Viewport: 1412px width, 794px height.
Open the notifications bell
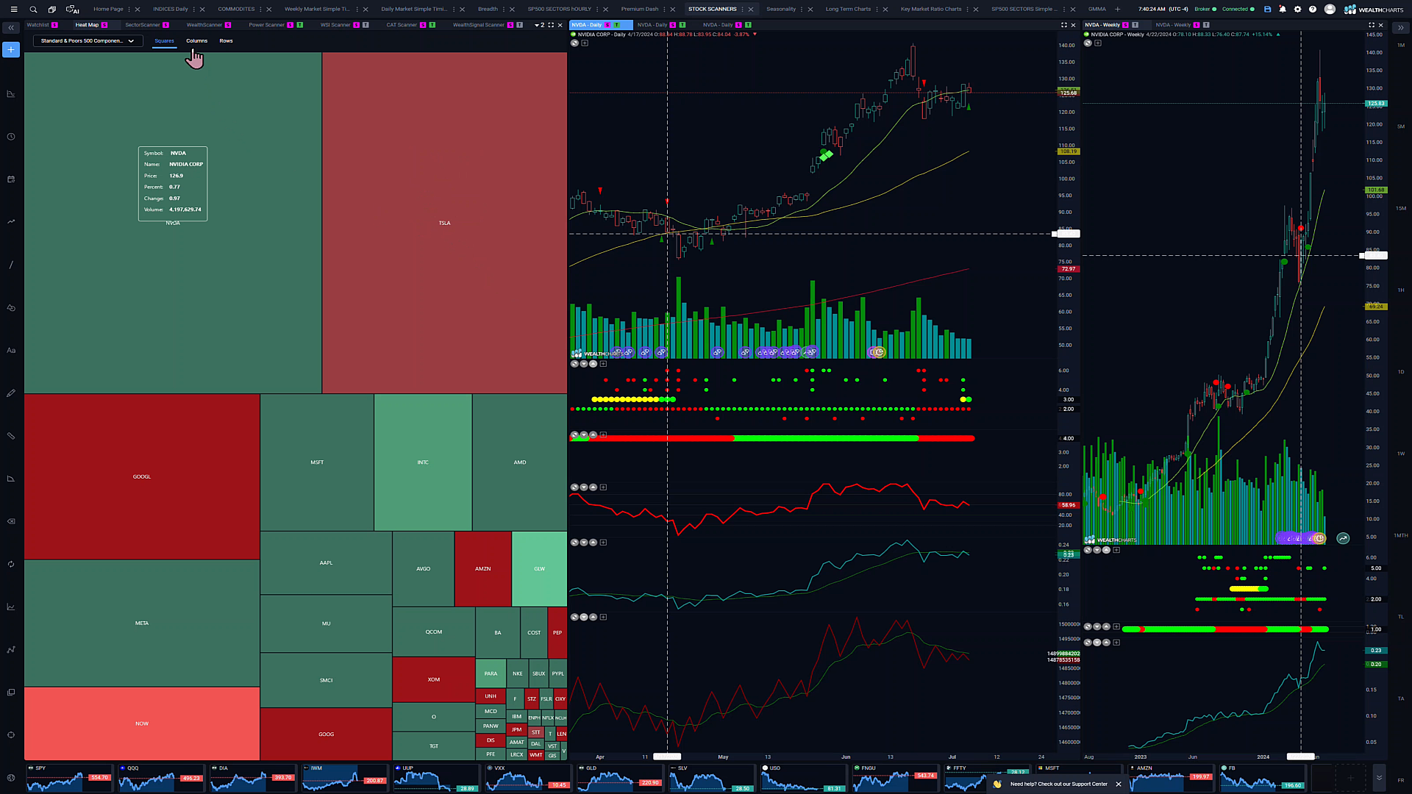pyautogui.click(x=1283, y=10)
